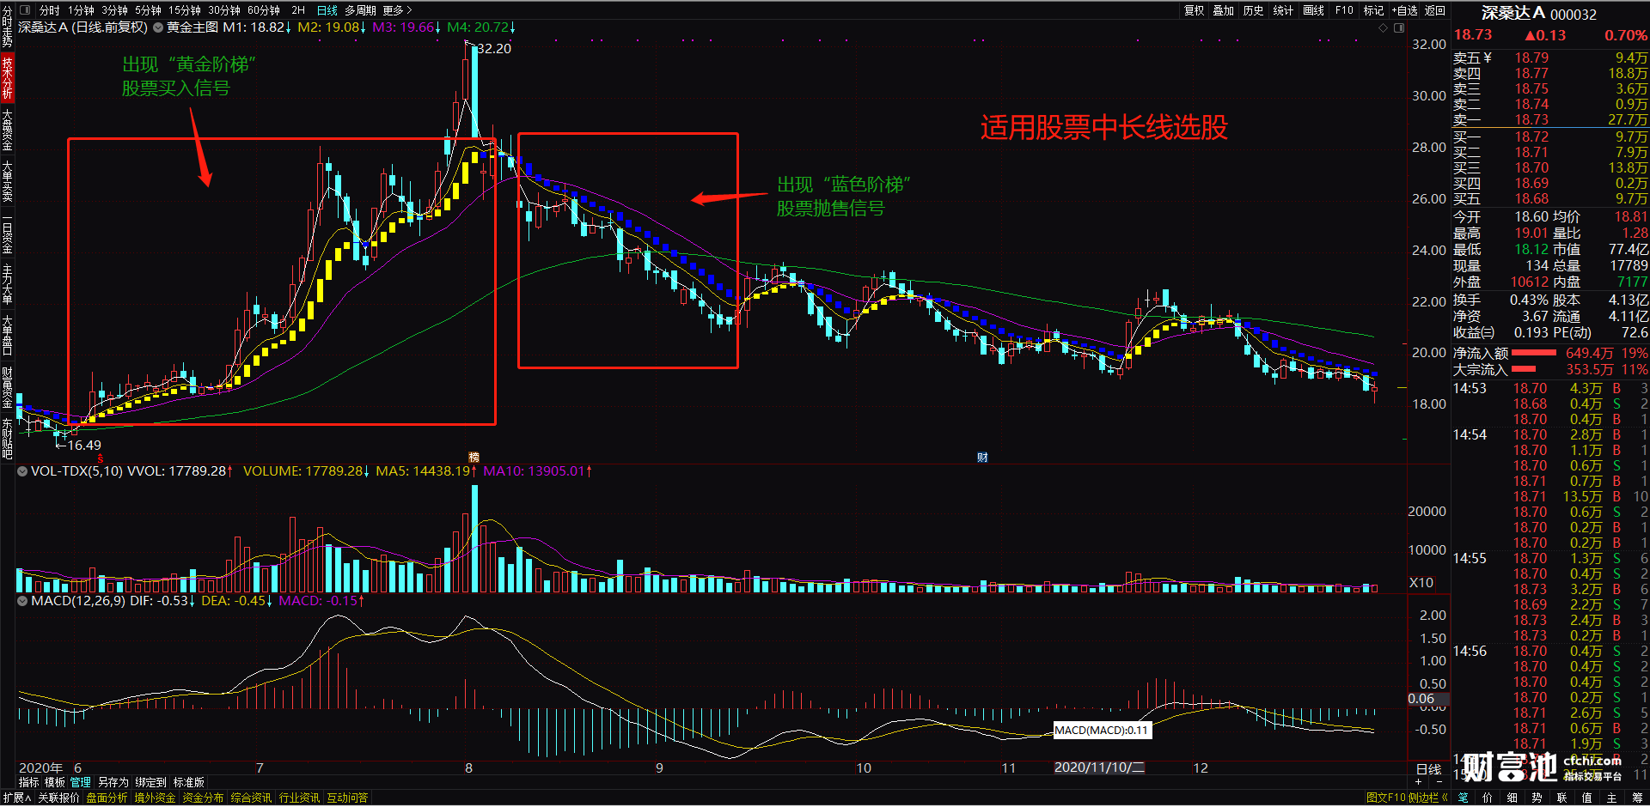Click the 叠加 overlay button
The image size is (1650, 807).
coord(1223,10)
